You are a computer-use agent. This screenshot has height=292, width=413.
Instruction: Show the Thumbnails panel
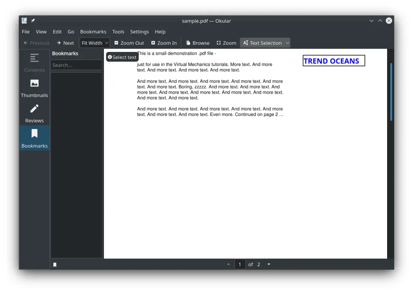[34, 88]
